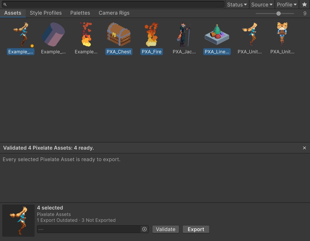This screenshot has width=310, height=241.
Task: Click the magnifier search icon
Action: (5, 4)
